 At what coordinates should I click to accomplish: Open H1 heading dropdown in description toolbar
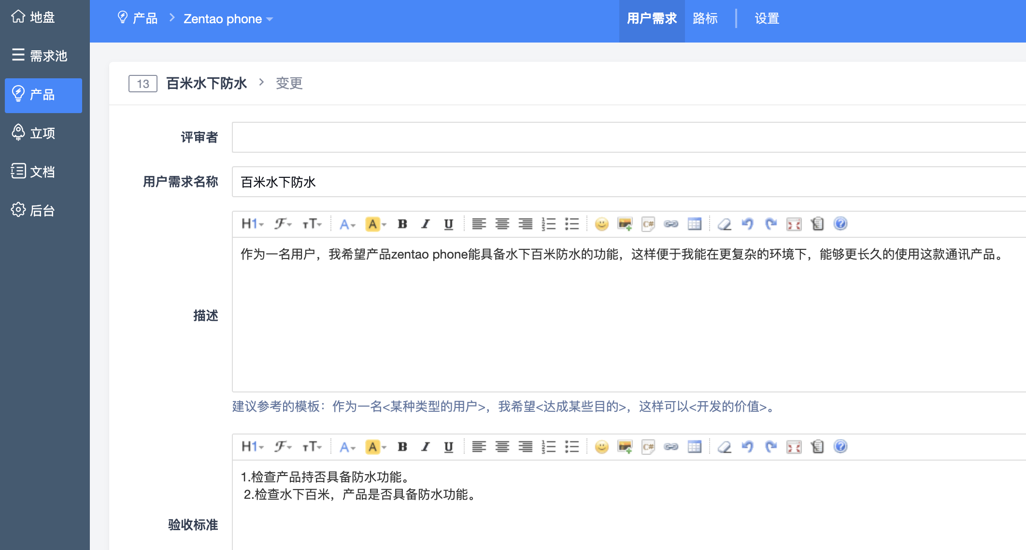click(252, 224)
